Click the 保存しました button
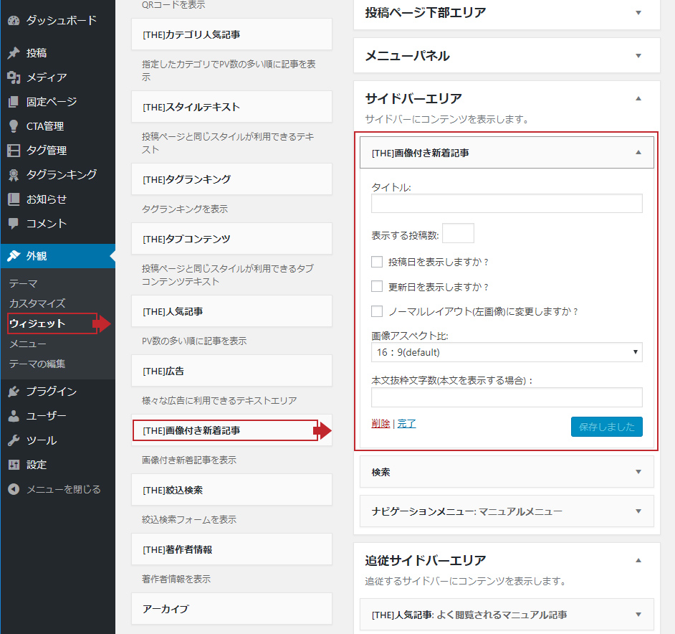 pos(606,427)
